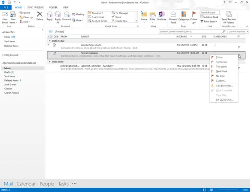The height and width of the screenshot is (192, 250).
Task: Click the Reply All icon
Action: click(x=58, y=14)
